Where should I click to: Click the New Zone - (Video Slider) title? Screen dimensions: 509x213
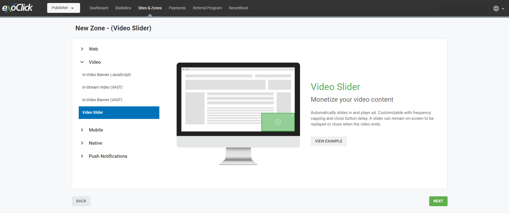click(113, 28)
